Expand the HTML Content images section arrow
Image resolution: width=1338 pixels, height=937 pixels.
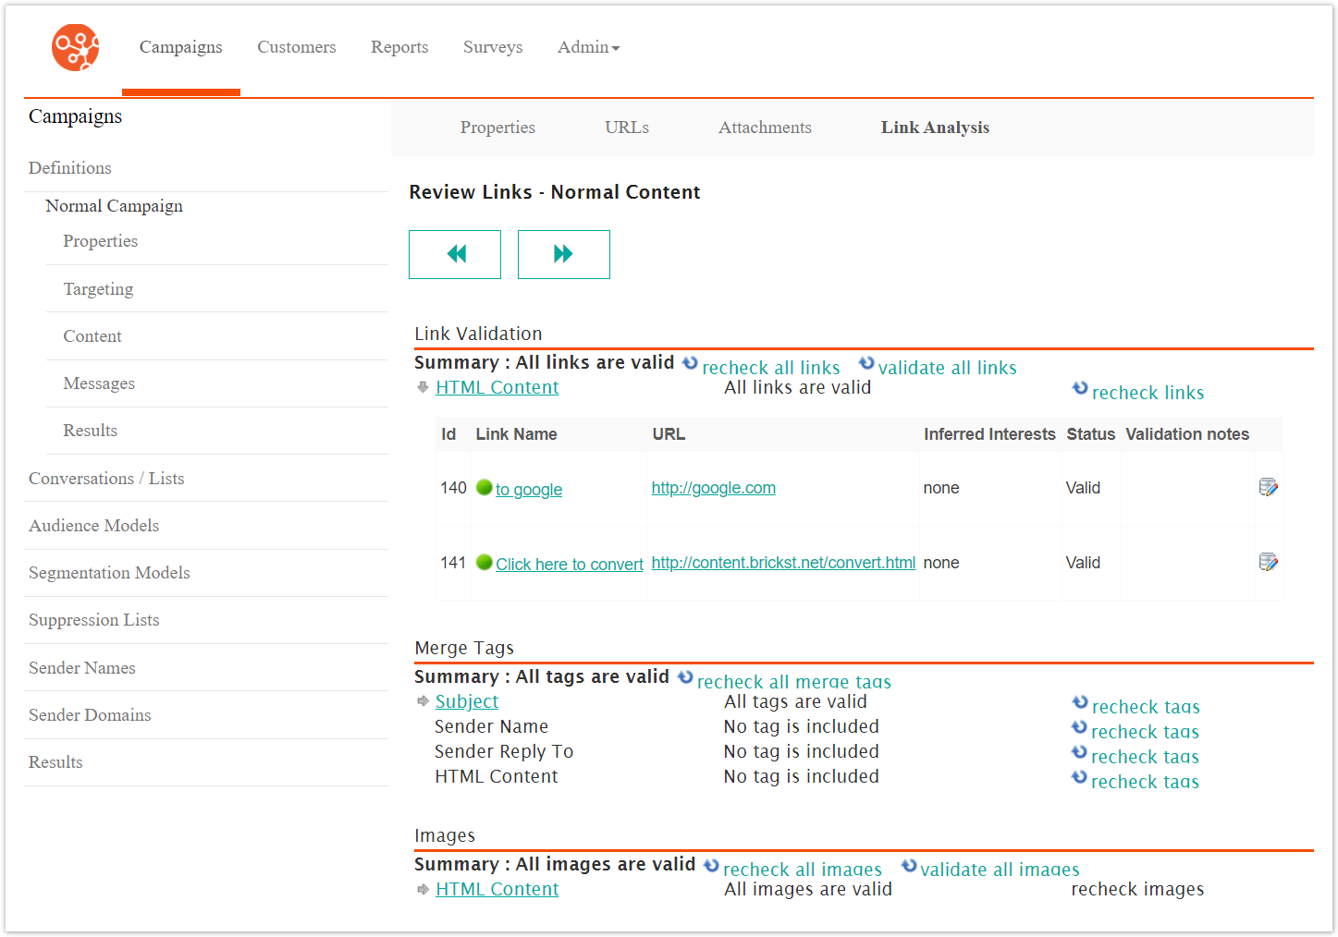click(423, 889)
